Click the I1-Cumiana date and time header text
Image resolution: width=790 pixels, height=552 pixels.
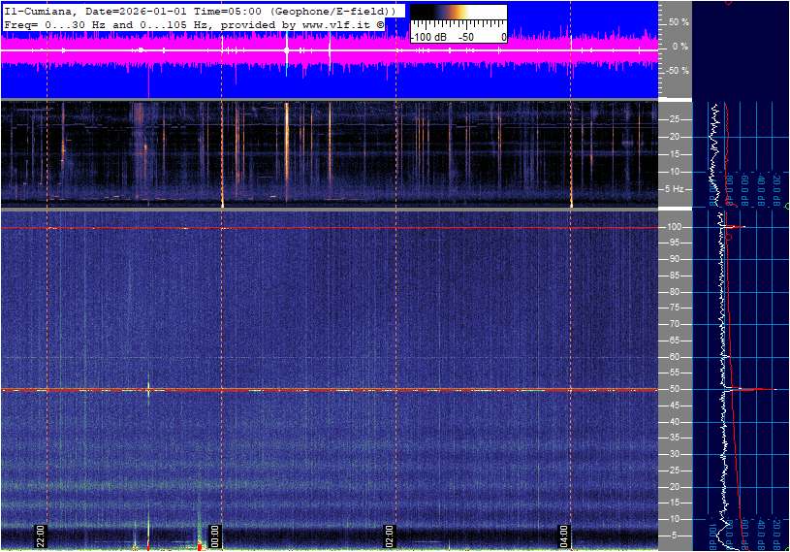tap(200, 10)
